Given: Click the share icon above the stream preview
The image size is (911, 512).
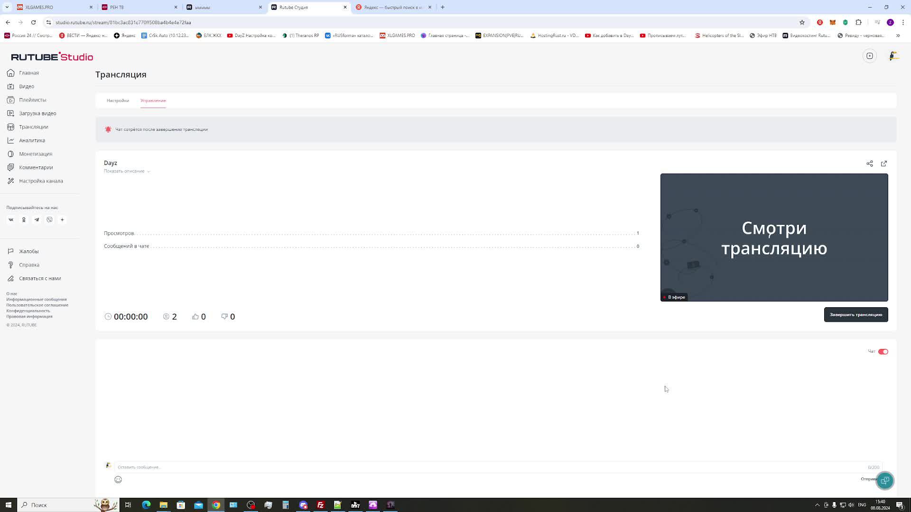Looking at the screenshot, I should [869, 164].
